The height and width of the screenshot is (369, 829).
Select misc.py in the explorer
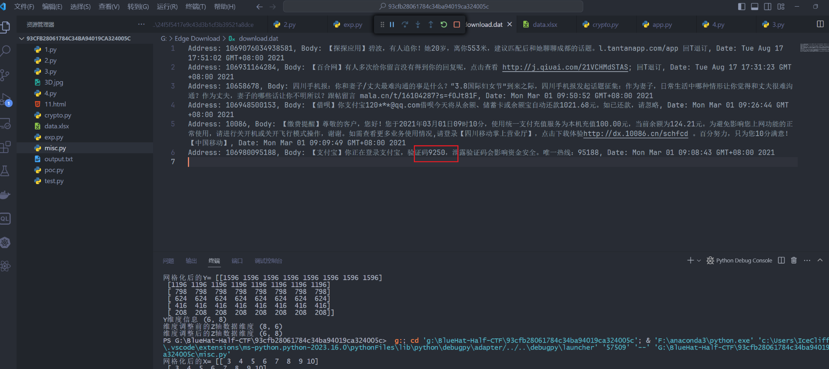pos(85,148)
